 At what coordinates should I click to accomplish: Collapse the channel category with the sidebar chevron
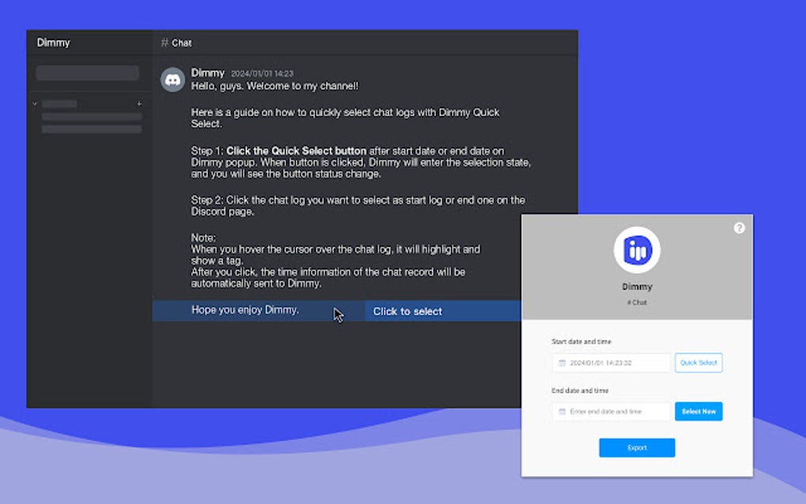click(34, 103)
